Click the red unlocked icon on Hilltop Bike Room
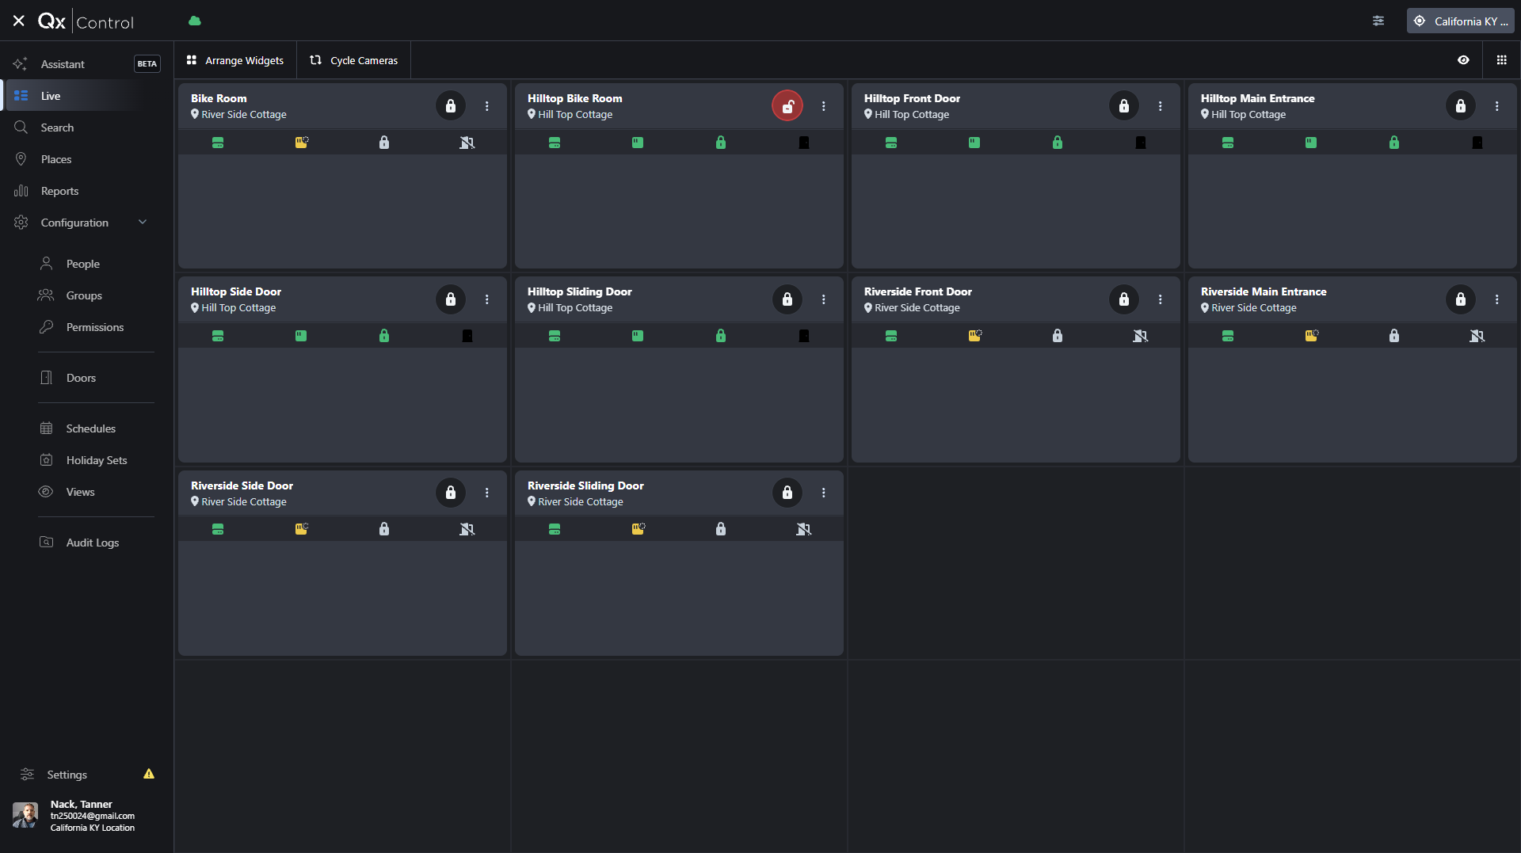 787,106
